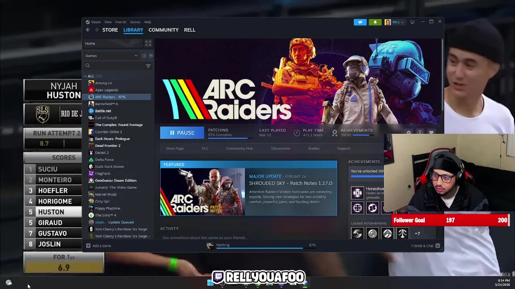Open the Store Page link
This screenshot has width=515, height=289.
pyautogui.click(x=175, y=149)
